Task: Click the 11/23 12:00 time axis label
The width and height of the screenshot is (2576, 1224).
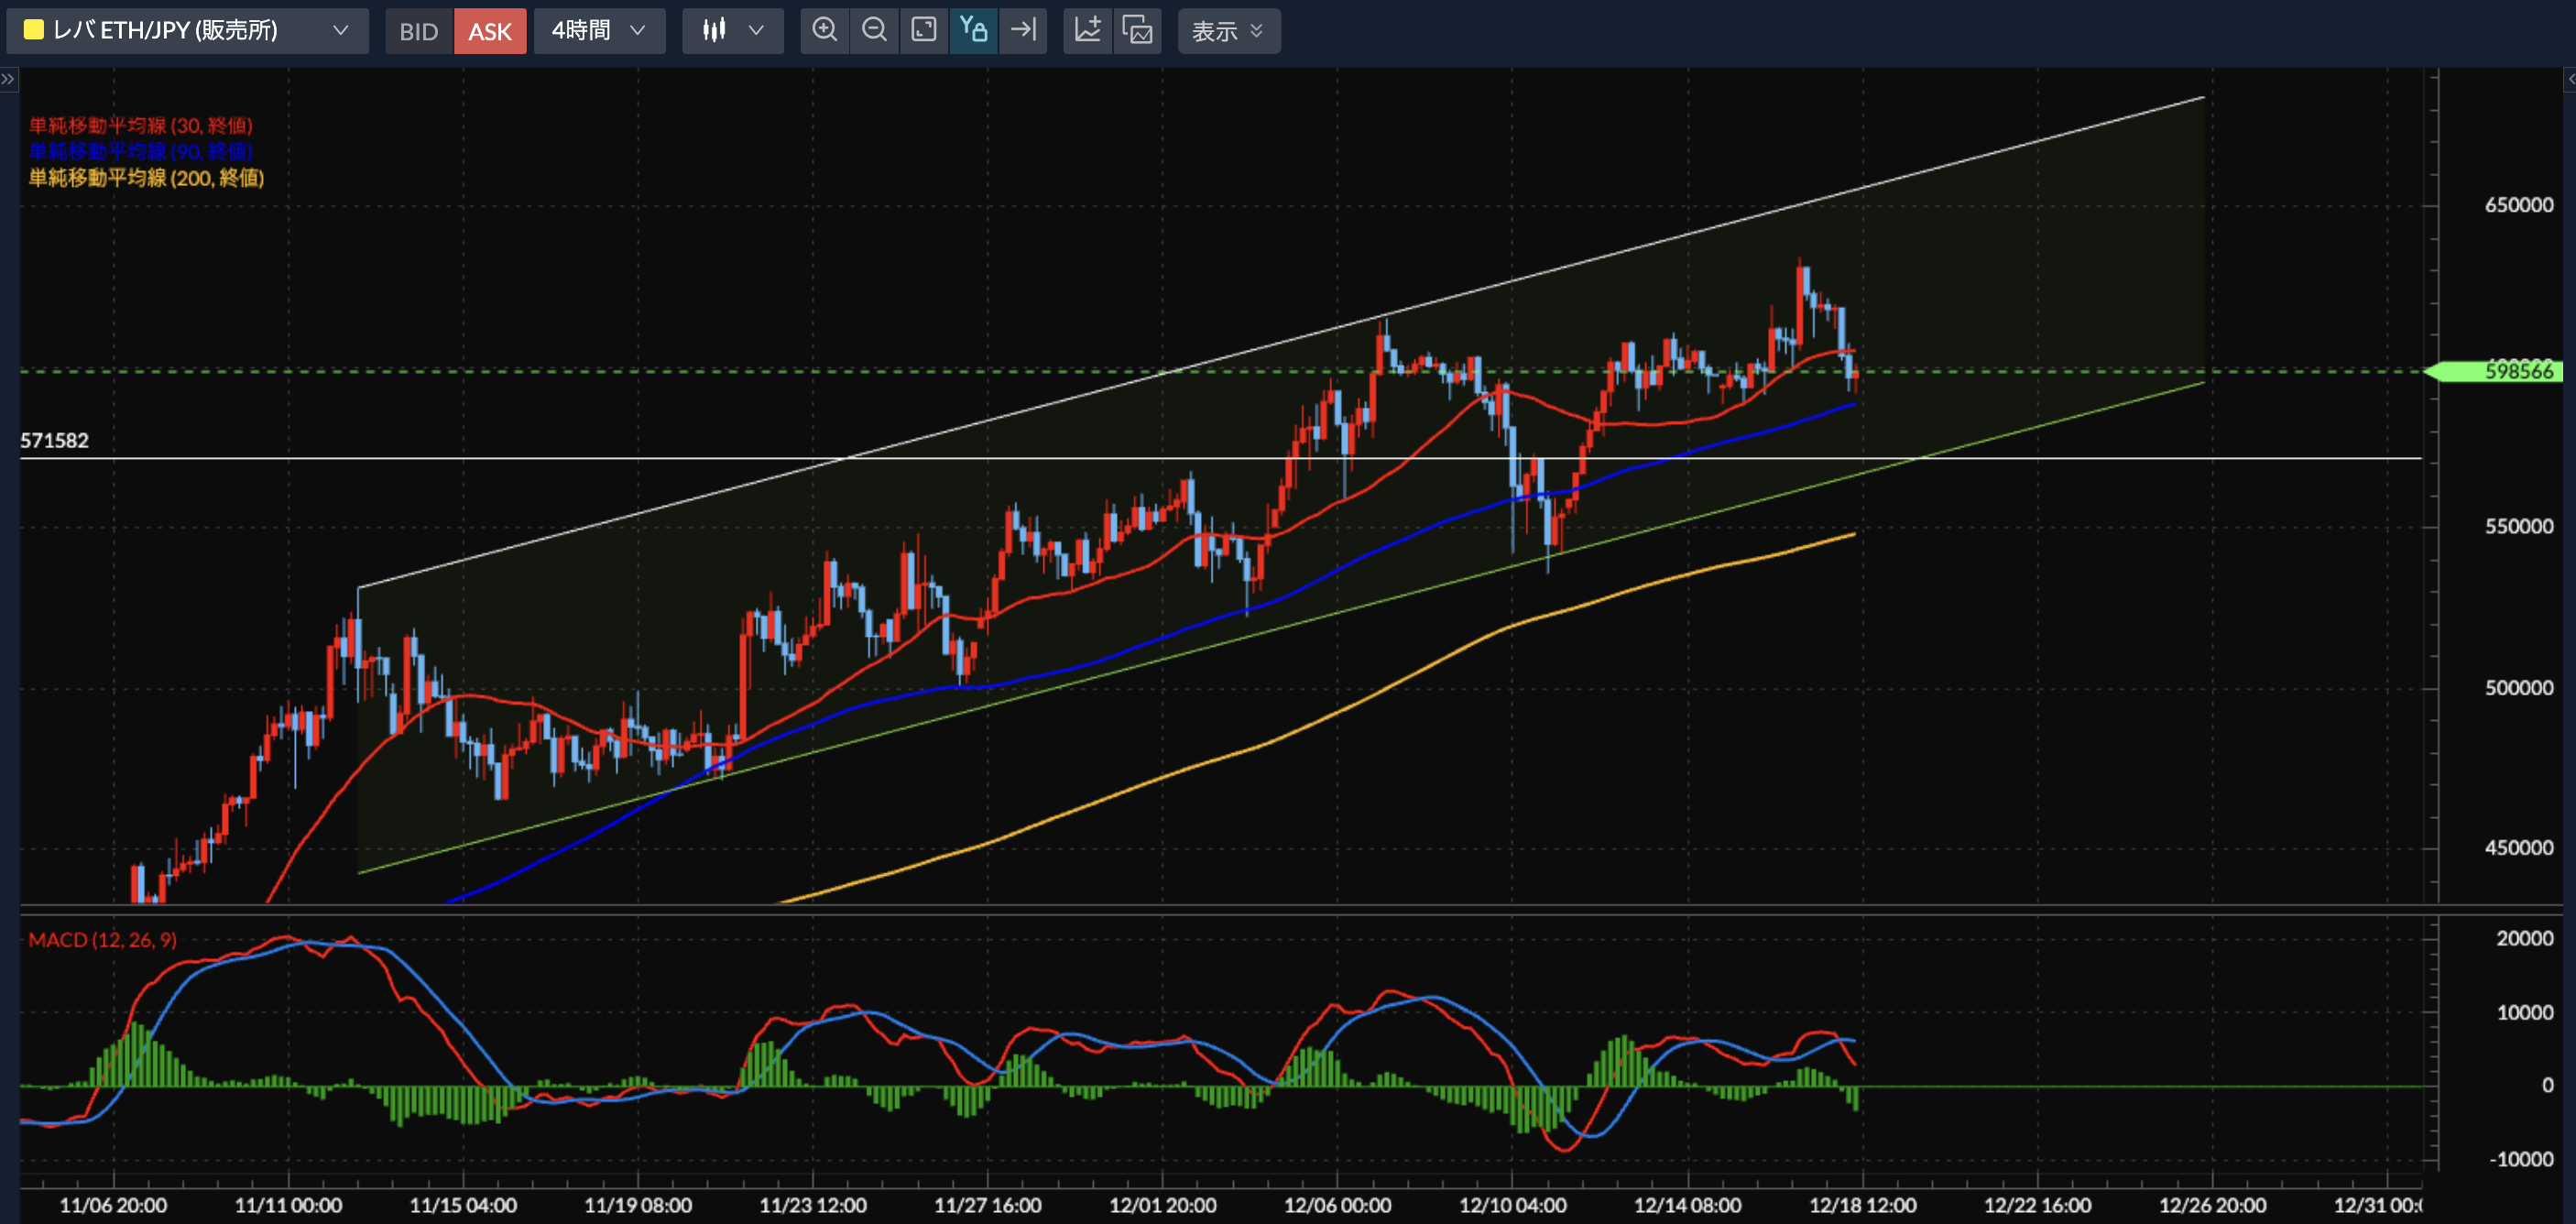Action: coord(813,1205)
